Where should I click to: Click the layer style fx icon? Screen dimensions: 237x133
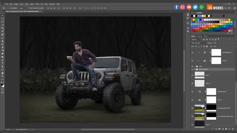[x=216, y=129]
